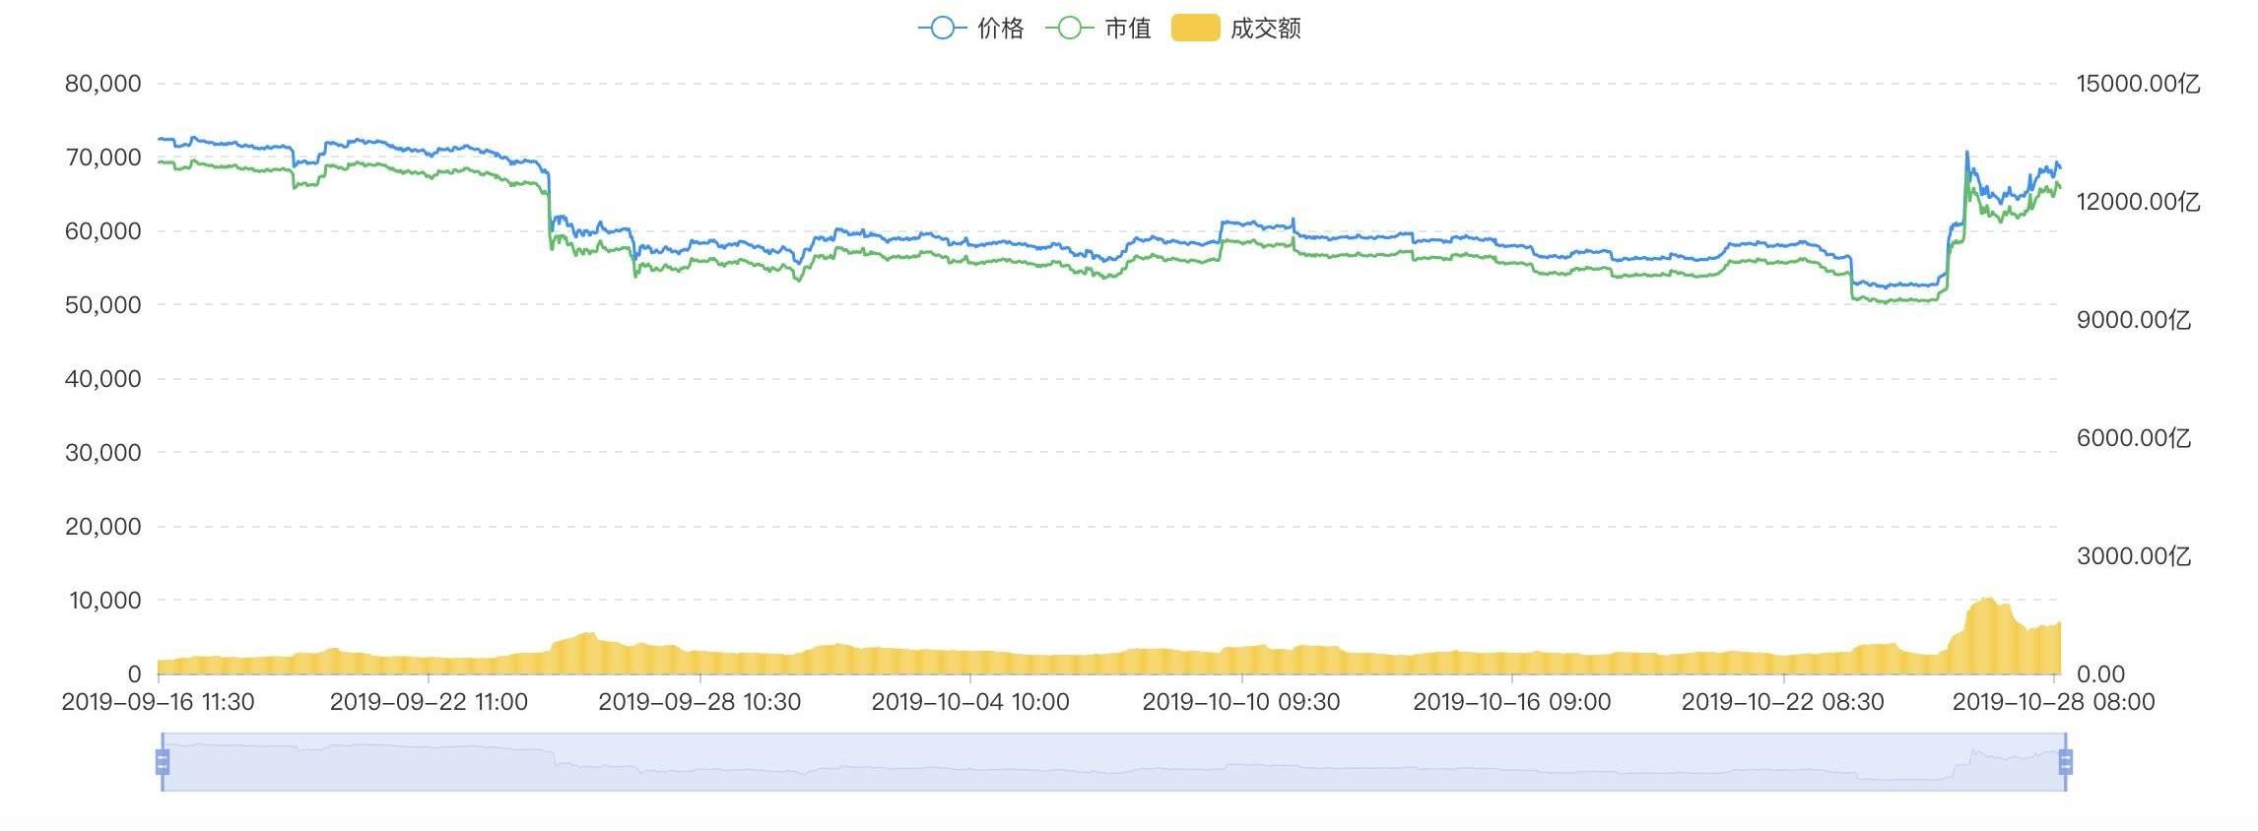Click the 80,000 left axis label

click(103, 84)
